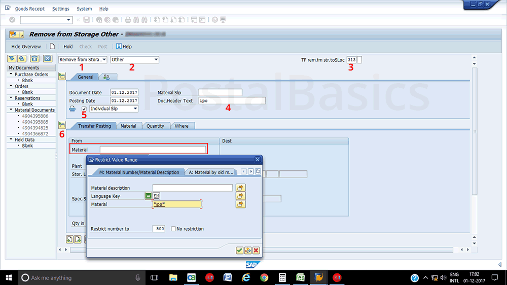Uncheck the print checkbox next to Individual Slip
The image size is (507, 285).
[84, 109]
